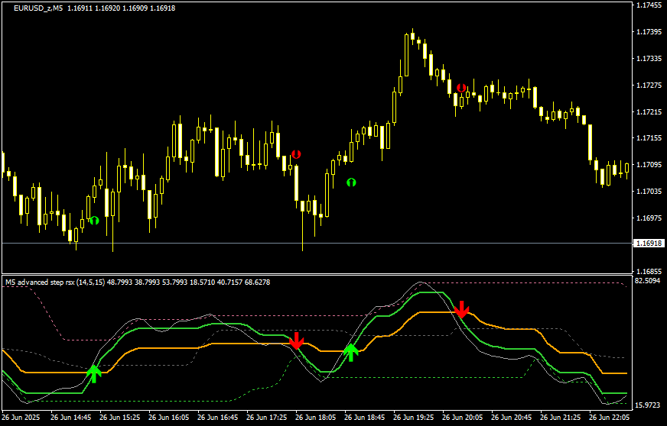This screenshot has height=426, width=667.
Task: Click the time axis label 26 Jun 22:05
Action: point(609,418)
